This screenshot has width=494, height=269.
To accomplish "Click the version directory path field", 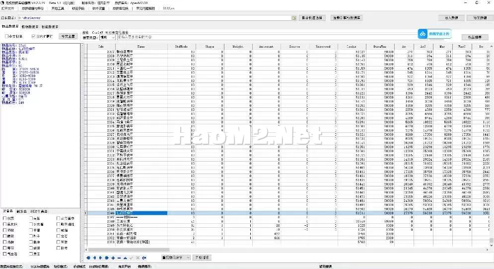I will [x=154, y=18].
